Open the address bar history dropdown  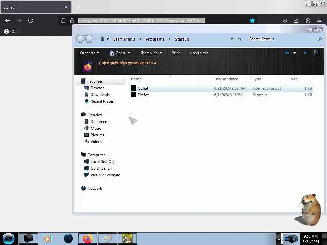point(232,39)
